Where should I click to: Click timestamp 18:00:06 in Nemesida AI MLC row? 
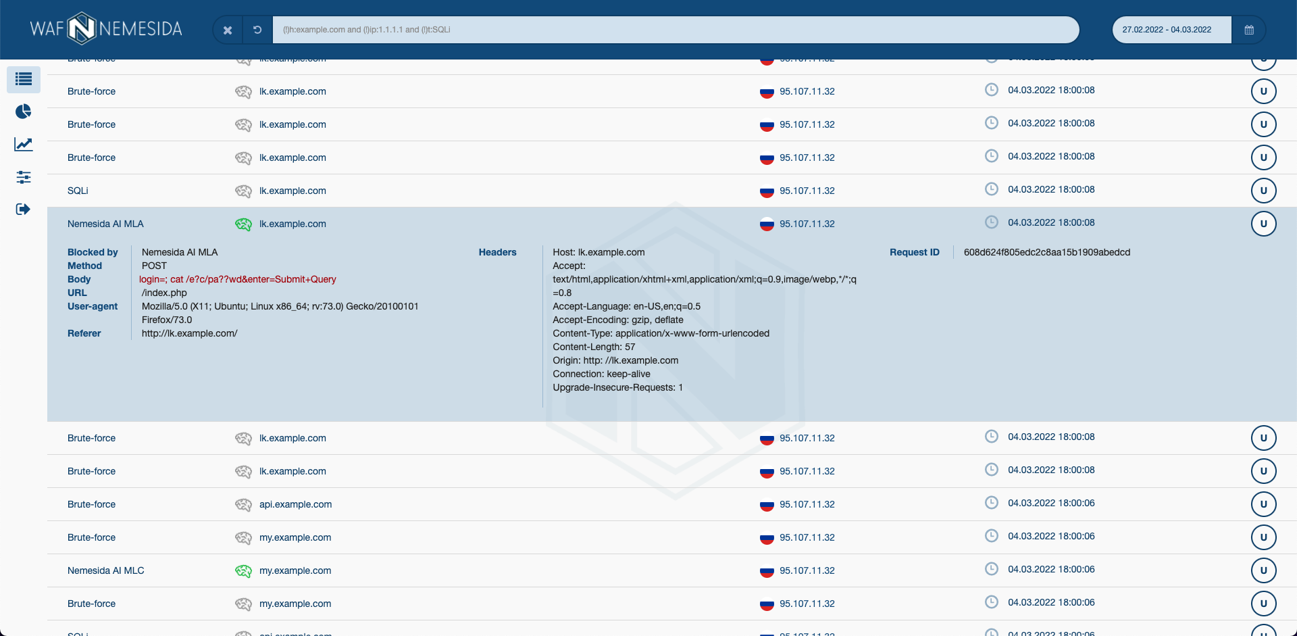[x=1051, y=569]
